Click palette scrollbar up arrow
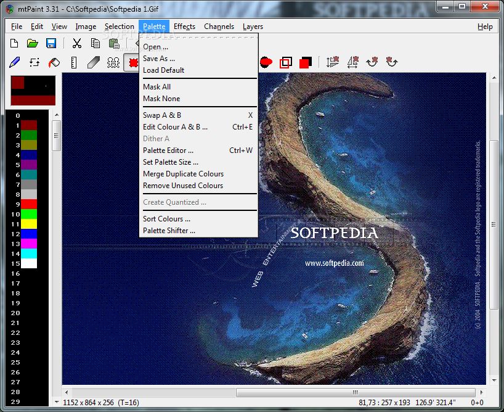Screen dimensions: 504x412 coord(57,115)
